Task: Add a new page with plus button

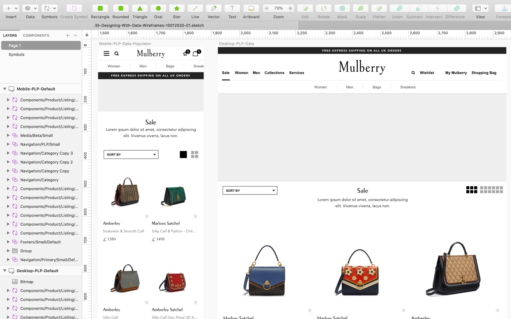Action: tap(67, 35)
